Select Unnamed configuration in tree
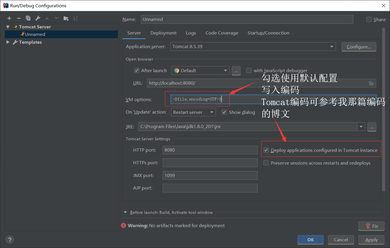The width and height of the screenshot is (390, 248). (61, 34)
